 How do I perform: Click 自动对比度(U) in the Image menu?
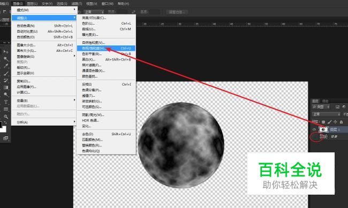[x=44, y=32]
